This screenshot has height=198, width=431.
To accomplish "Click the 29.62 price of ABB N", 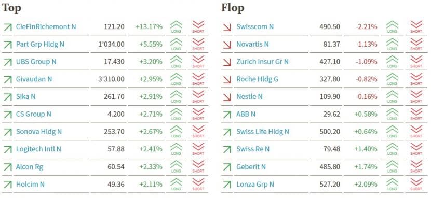I will pyautogui.click(x=331, y=114).
